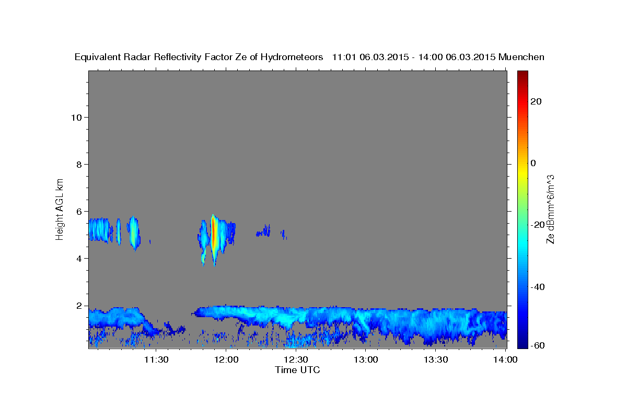The height and width of the screenshot is (418, 627).
Task: Click the "Ze dBmm^6/m^3" colorbar label
Action: (x=550, y=209)
